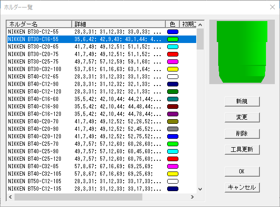Click red swatch of NIKKEN BT30-C20-75
The width and height of the screenshot is (280, 207).
point(173,54)
